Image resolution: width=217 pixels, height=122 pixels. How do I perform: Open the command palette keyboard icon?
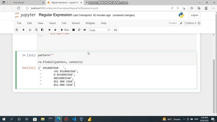point(115,30)
